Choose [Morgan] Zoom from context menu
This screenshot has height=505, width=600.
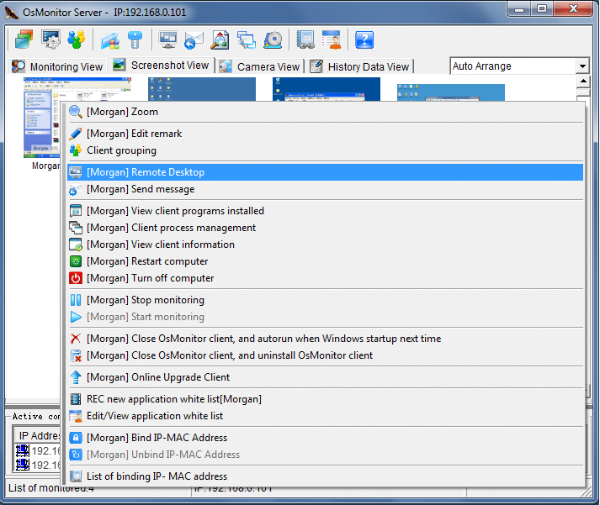326,112
